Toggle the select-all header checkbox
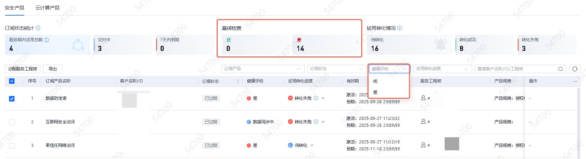The height and width of the screenshot is (159, 586). [12, 81]
